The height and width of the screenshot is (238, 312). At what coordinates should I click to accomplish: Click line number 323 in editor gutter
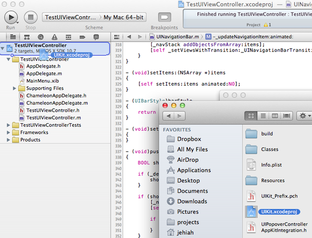118,73
